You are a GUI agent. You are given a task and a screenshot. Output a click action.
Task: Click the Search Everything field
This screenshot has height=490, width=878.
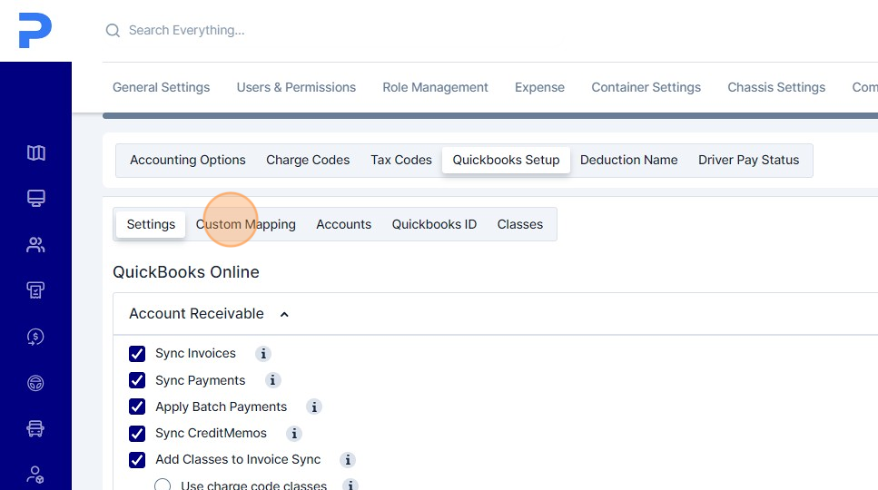[186, 30]
